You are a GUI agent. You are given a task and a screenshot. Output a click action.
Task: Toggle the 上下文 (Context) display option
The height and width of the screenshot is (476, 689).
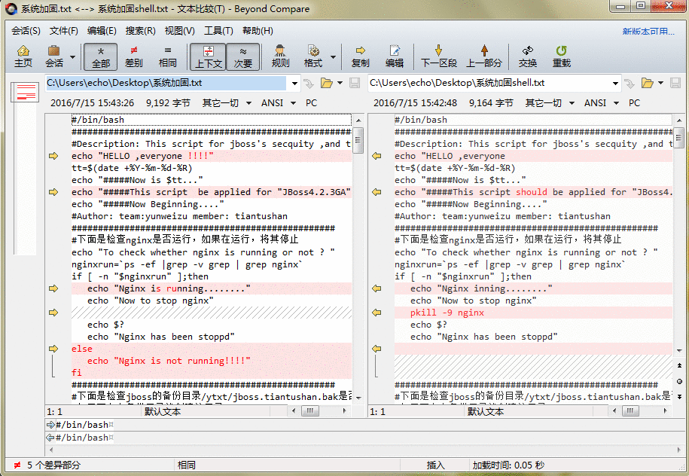(209, 56)
